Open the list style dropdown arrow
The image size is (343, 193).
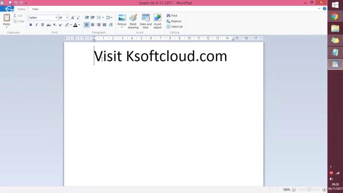[x=103, y=17]
